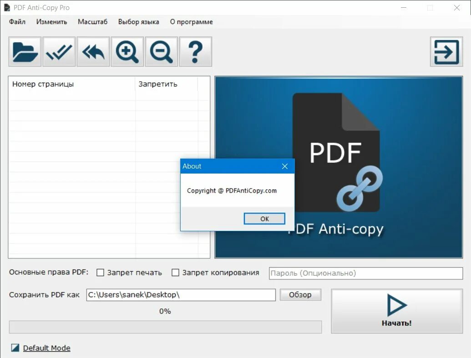Click the save path field C:\Users\sanek\Desktop\

coord(181,295)
